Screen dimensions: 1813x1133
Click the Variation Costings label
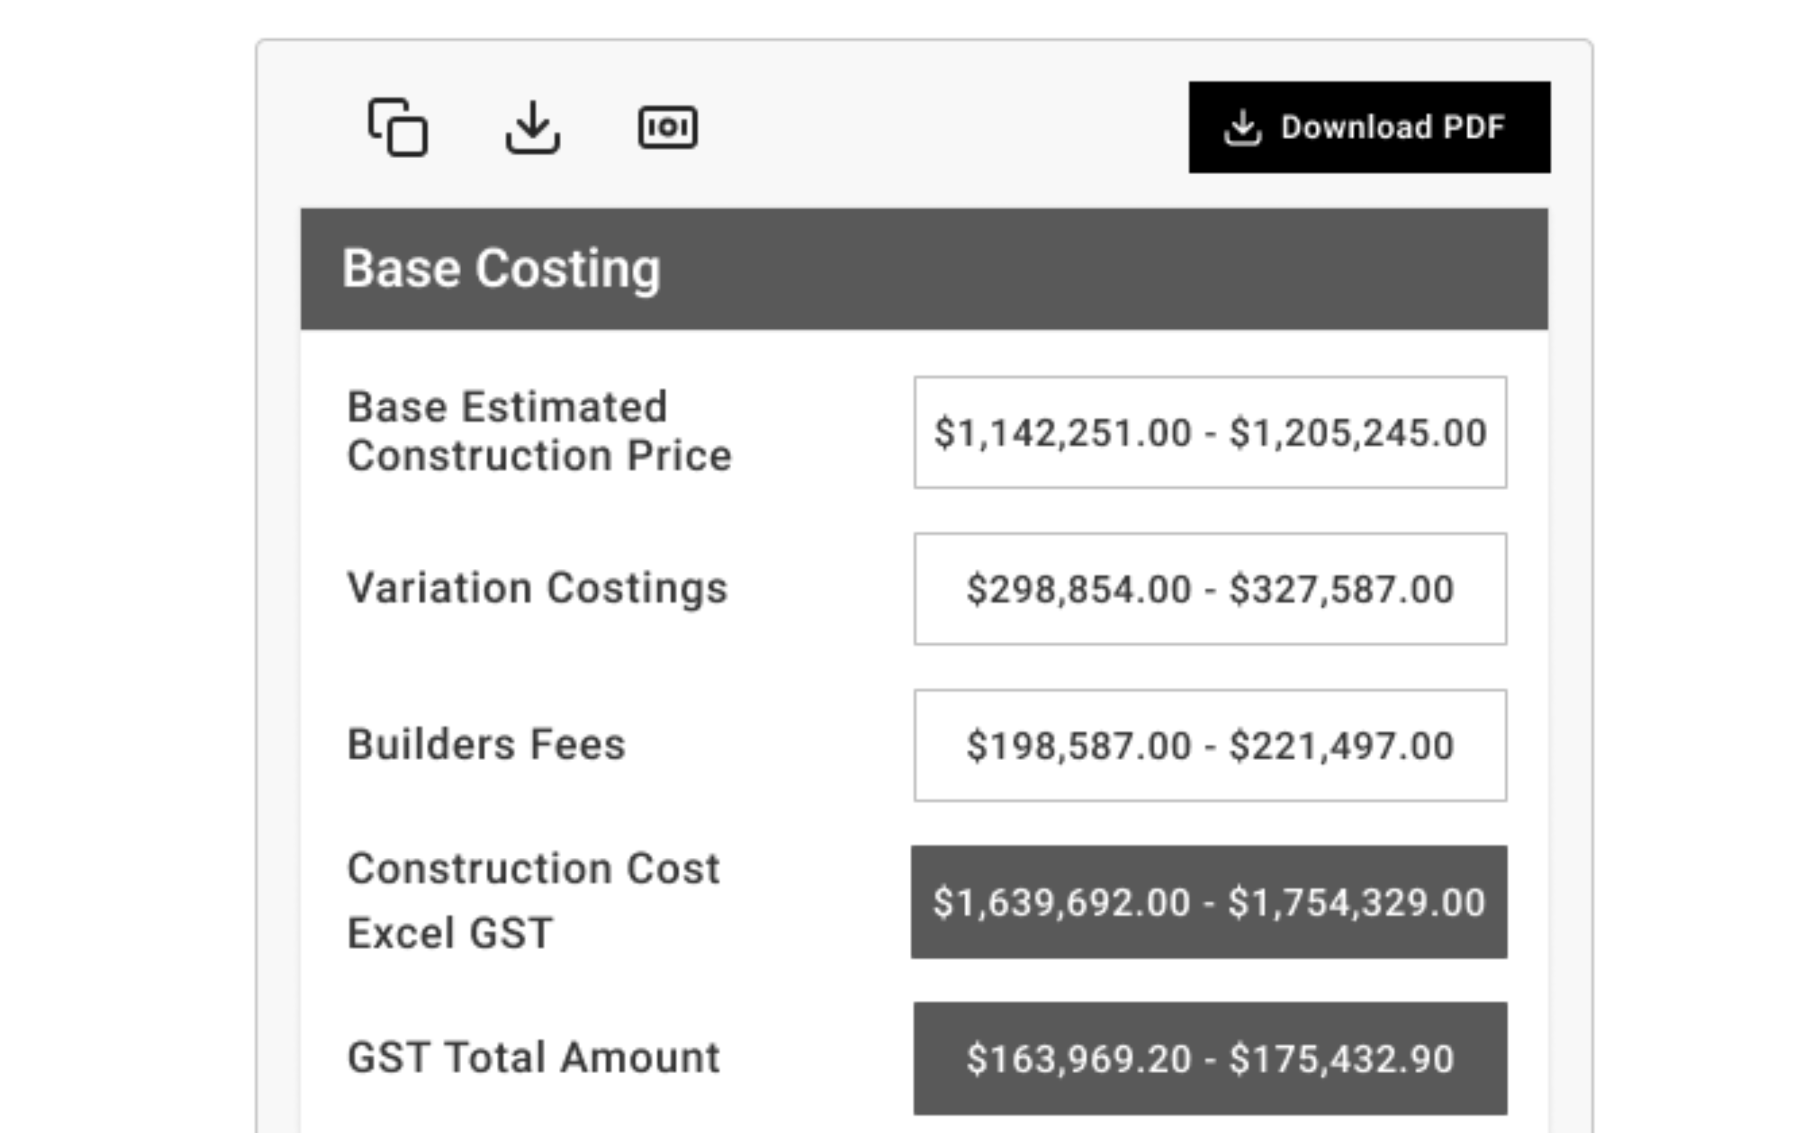click(537, 588)
